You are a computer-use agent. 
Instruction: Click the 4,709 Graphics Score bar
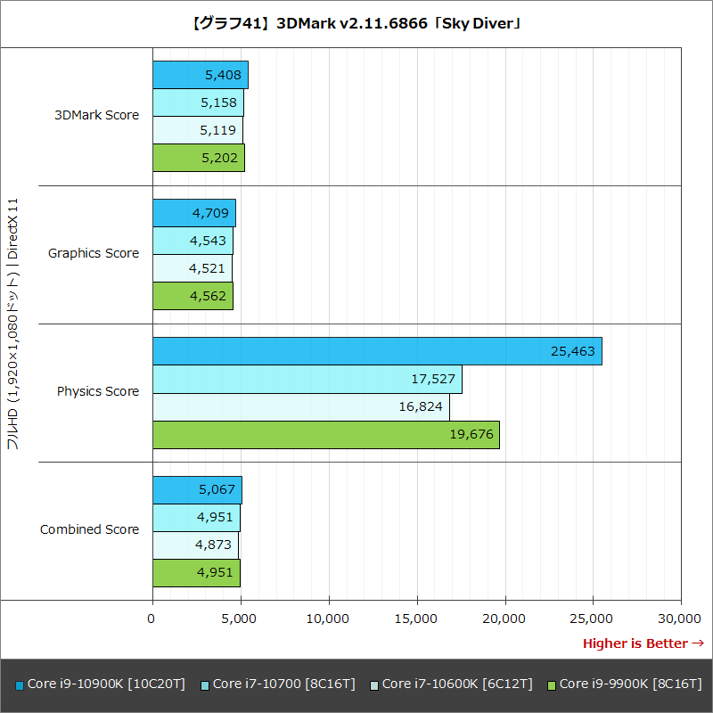(194, 213)
